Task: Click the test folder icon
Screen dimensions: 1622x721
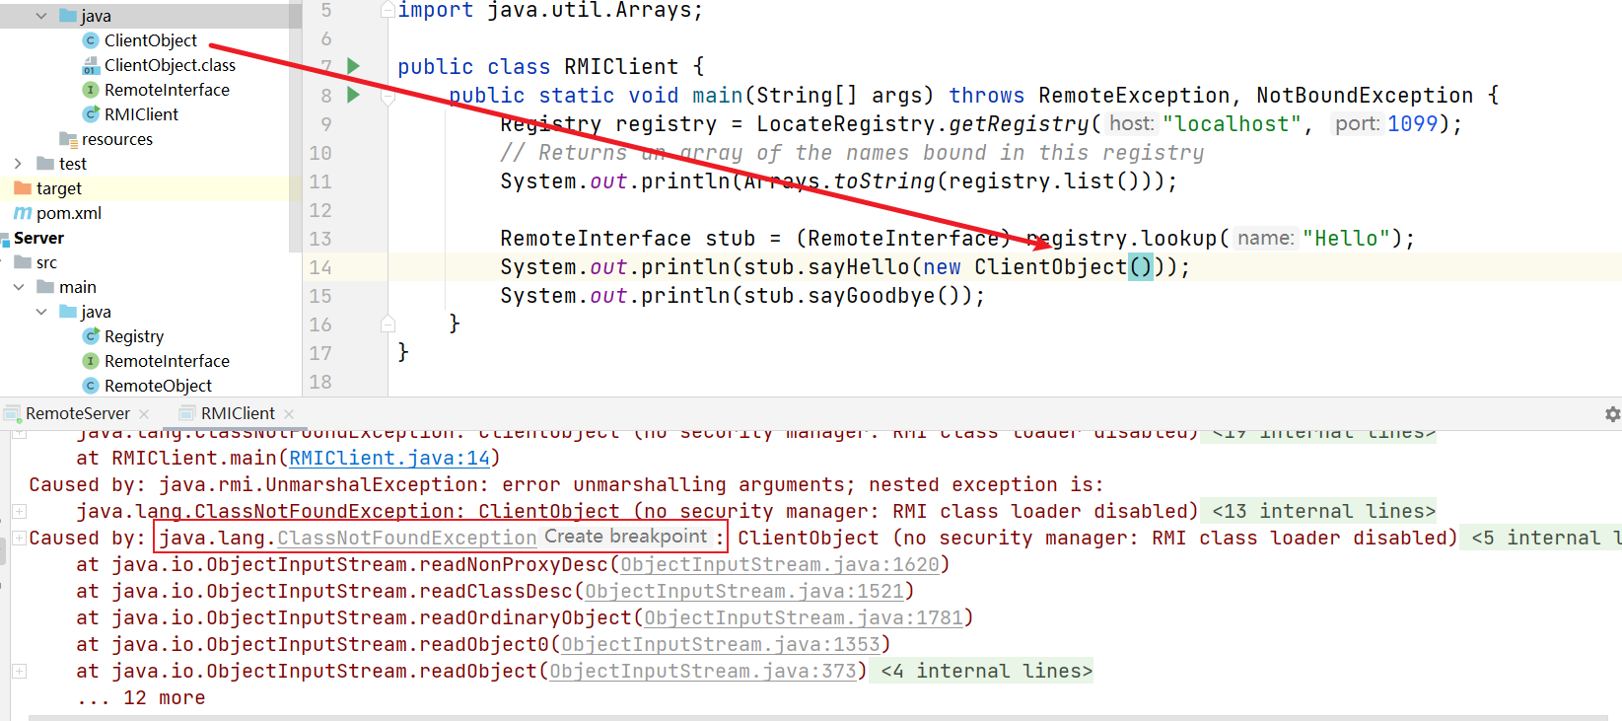Action: (x=45, y=164)
